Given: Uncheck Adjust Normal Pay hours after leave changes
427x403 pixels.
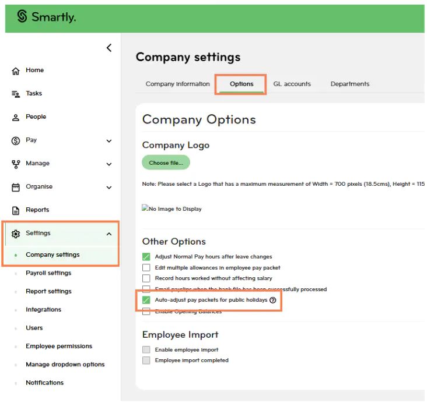Looking at the screenshot, I should (x=146, y=257).
